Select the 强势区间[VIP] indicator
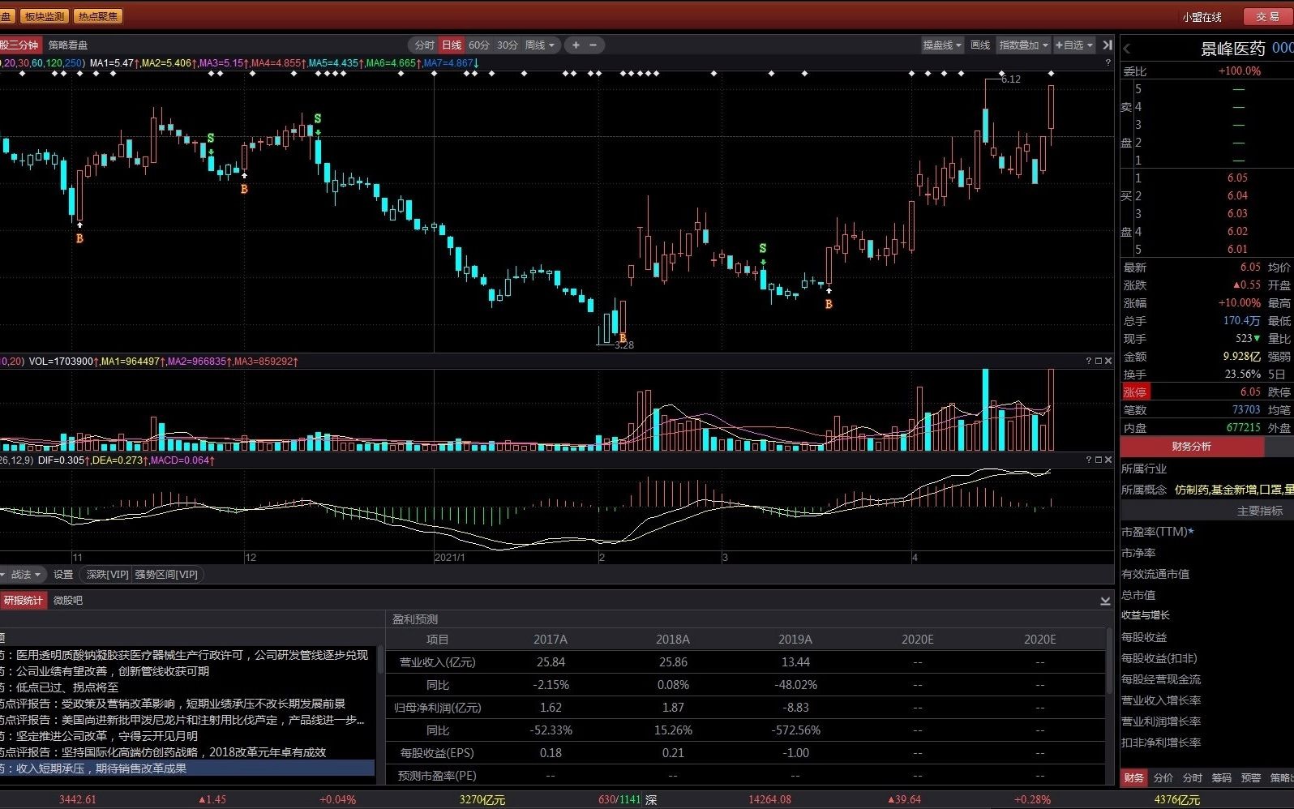The image size is (1294, 809). click(x=166, y=575)
